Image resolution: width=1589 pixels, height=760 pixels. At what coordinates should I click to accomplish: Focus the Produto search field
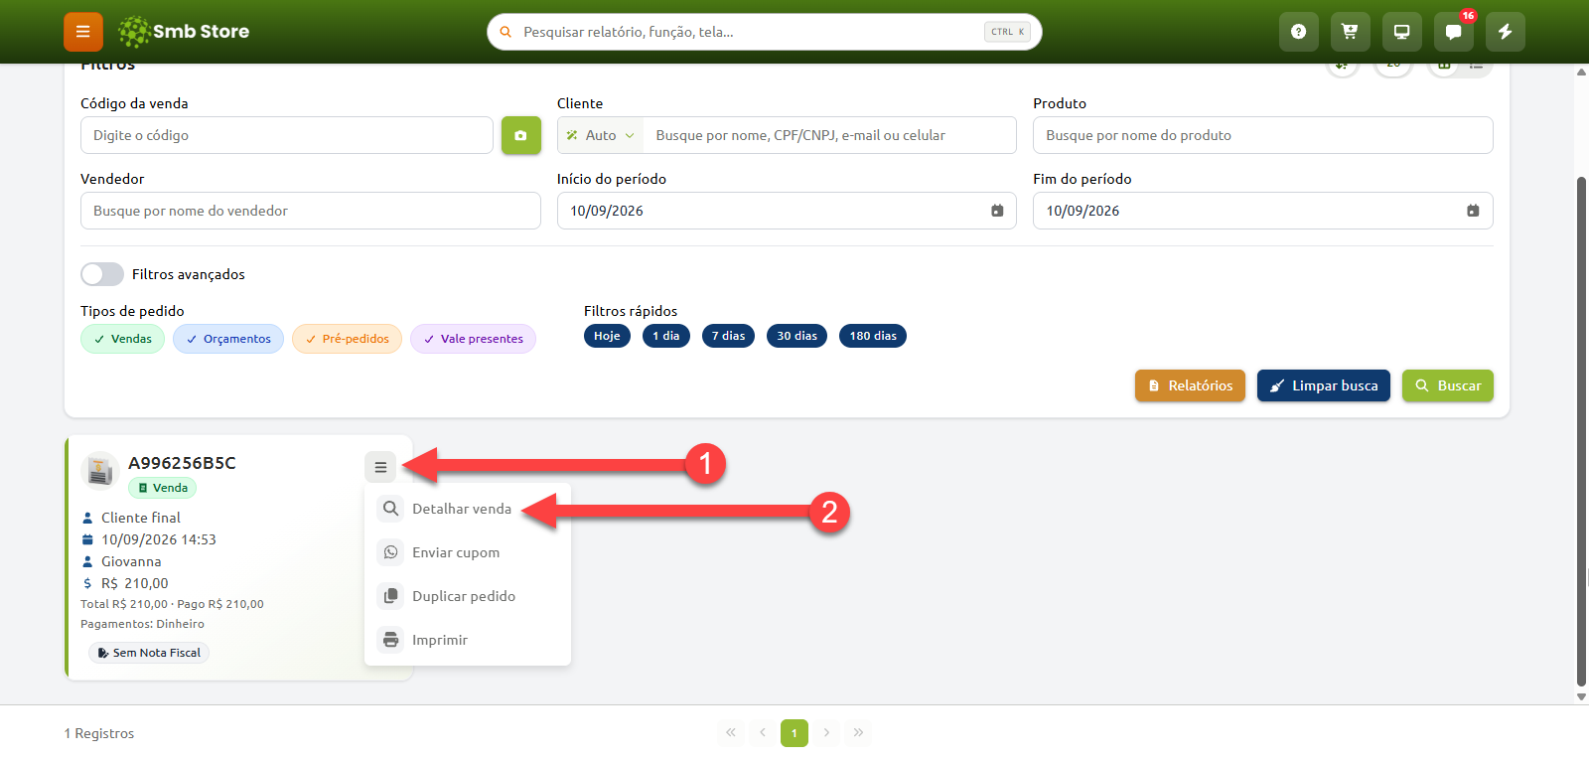click(x=1262, y=135)
